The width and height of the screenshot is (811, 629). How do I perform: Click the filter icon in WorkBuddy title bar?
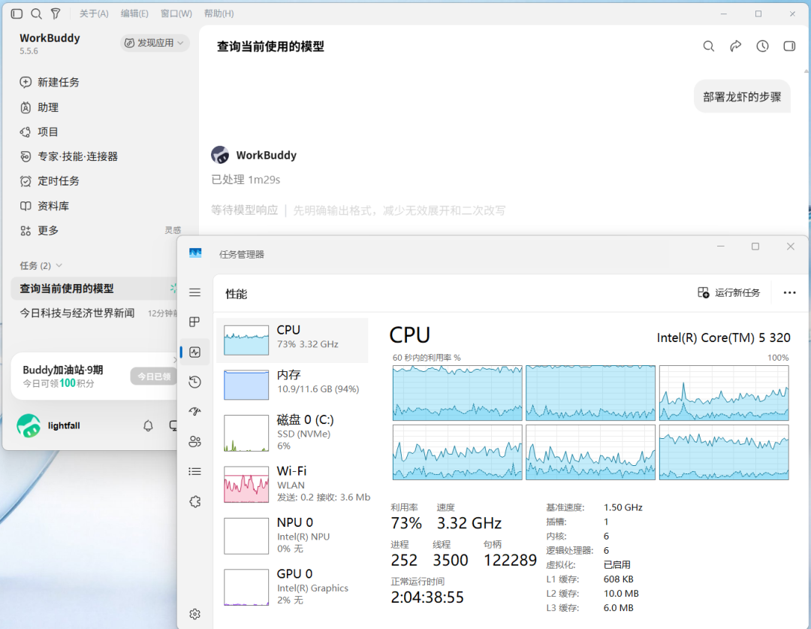tap(56, 14)
